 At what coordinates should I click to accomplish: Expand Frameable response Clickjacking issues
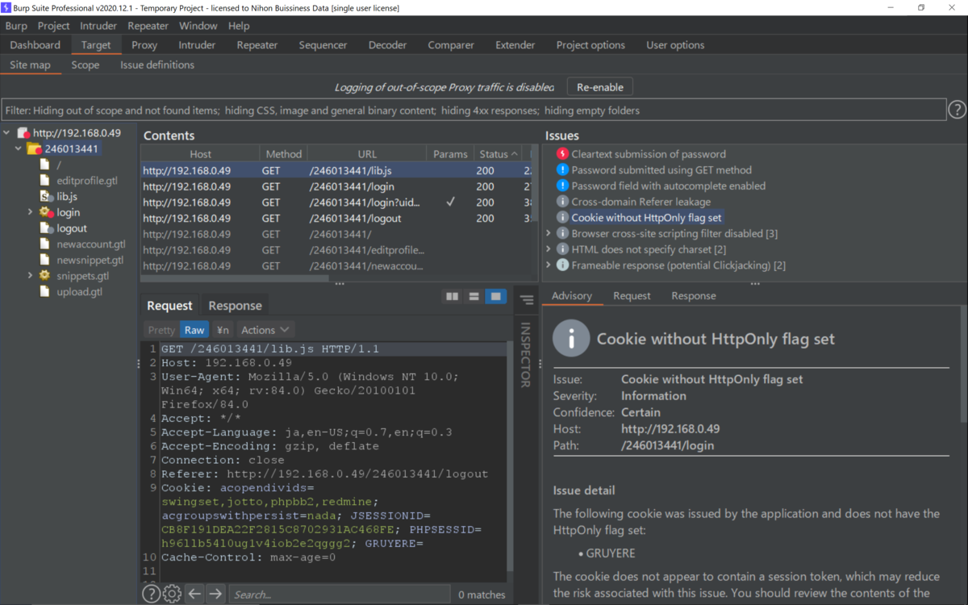(x=549, y=265)
